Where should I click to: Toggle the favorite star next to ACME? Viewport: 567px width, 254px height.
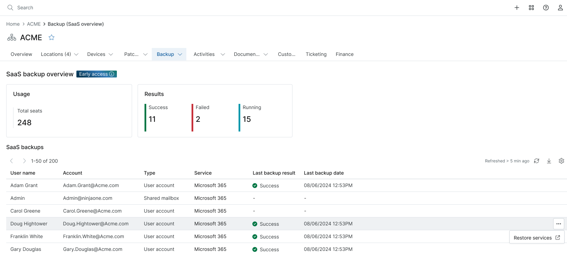click(52, 37)
